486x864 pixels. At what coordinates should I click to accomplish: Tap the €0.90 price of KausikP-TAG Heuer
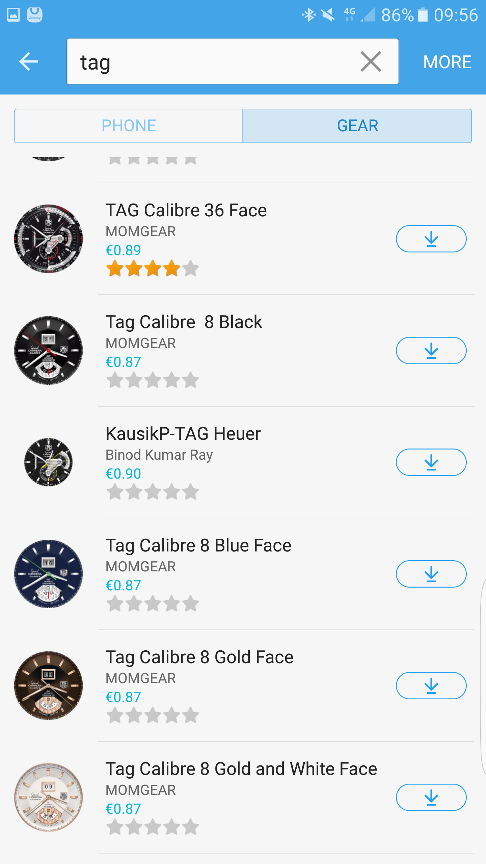point(123,474)
